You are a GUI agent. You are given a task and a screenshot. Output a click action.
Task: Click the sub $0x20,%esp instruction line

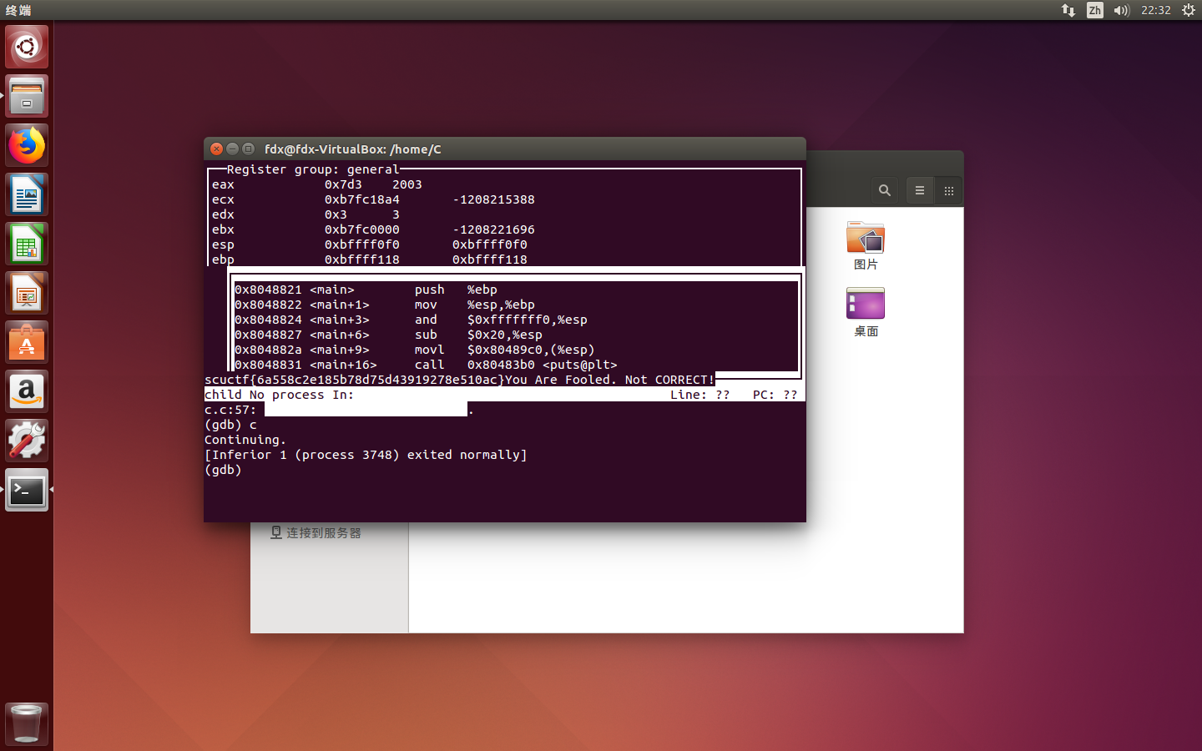pos(388,335)
